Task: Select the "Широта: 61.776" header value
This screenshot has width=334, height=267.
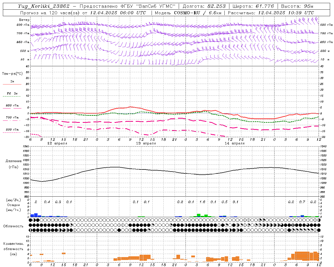Action: pyautogui.click(x=253, y=6)
